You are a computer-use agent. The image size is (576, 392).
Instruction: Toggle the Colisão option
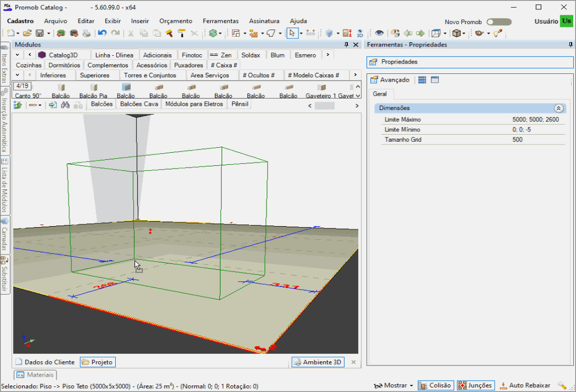[436, 385]
